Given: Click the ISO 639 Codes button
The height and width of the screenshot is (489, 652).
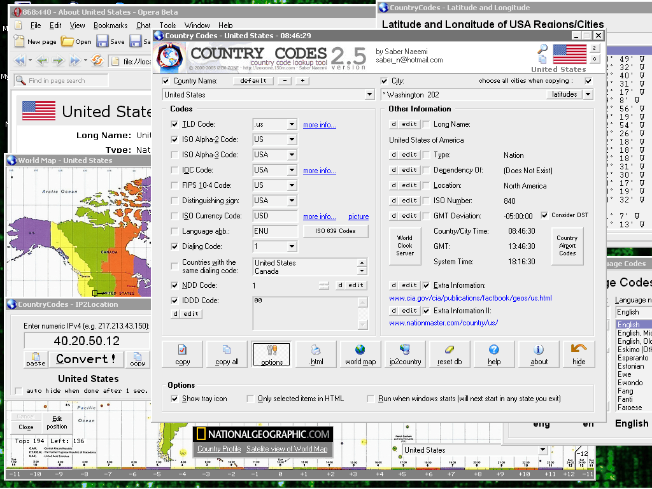Looking at the screenshot, I should coord(336,231).
